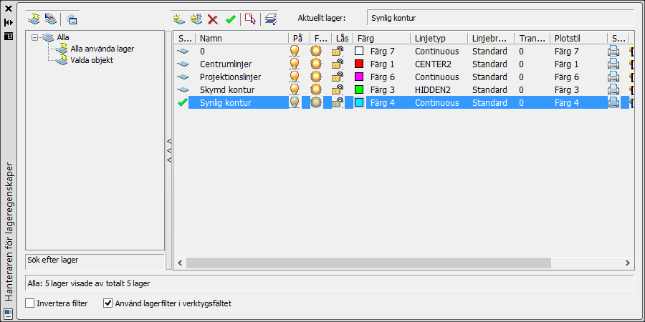Set current layer with the green checkmark icon
645x322 pixels.
pyautogui.click(x=230, y=19)
